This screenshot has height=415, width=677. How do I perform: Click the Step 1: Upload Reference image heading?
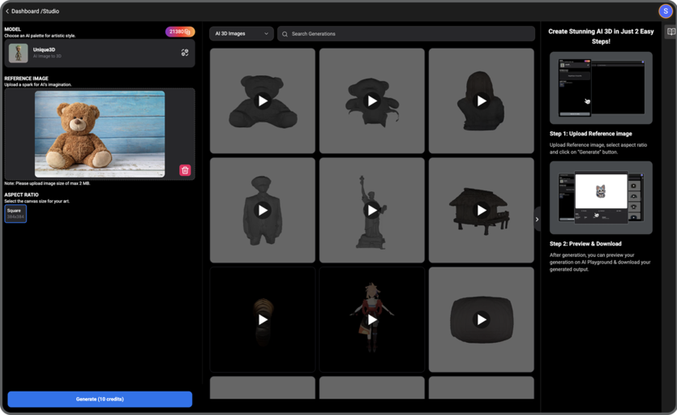pyautogui.click(x=590, y=134)
